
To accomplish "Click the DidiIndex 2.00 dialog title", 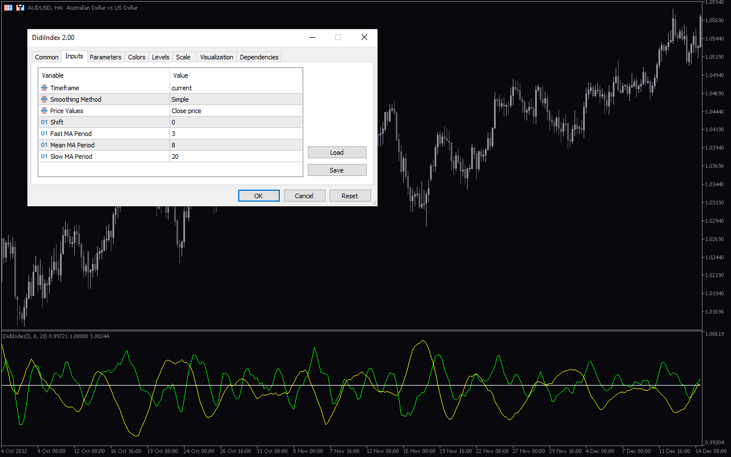I will pyautogui.click(x=53, y=38).
